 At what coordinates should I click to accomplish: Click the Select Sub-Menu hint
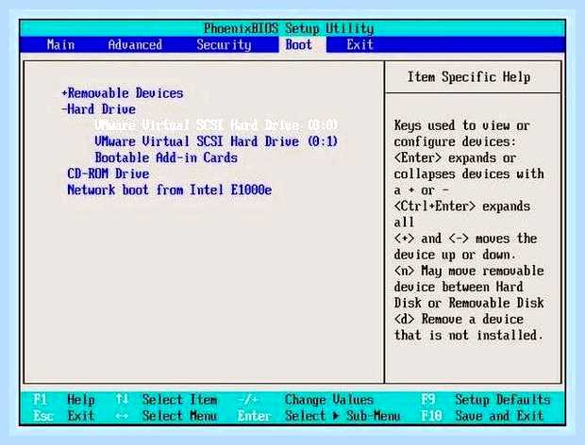coord(343,416)
